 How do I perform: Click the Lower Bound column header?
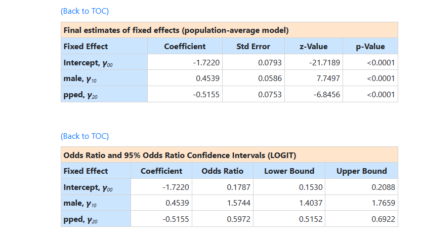tap(289, 171)
